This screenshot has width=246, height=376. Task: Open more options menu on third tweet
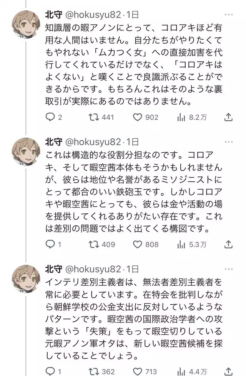click(229, 269)
